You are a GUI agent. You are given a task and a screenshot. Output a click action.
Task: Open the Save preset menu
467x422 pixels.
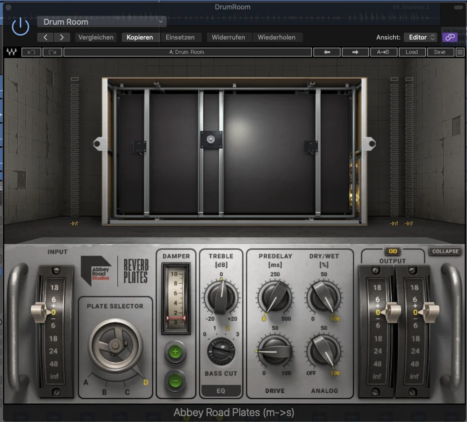(440, 52)
